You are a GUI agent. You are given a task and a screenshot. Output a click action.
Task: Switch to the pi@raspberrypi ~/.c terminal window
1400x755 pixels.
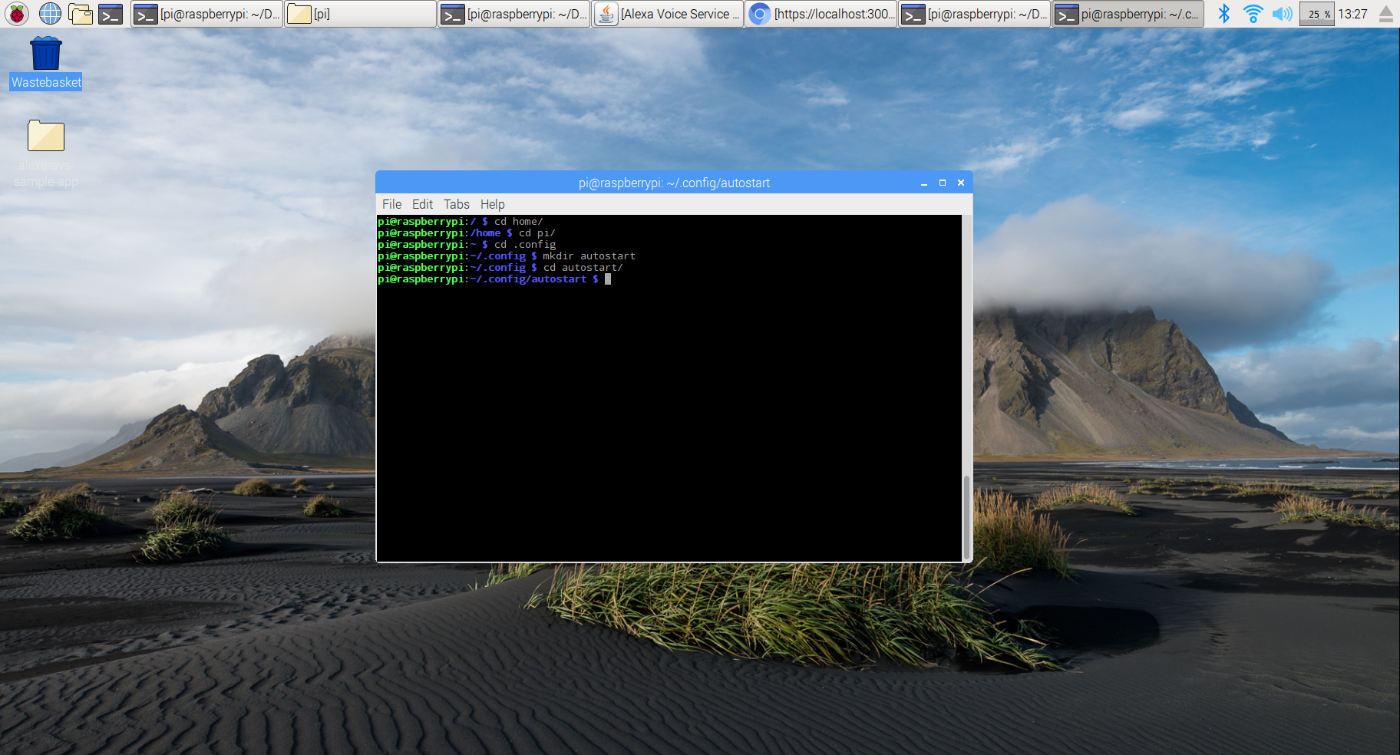pos(1127,13)
